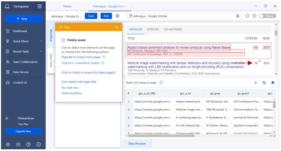Select the Cited By tab

click(153, 30)
